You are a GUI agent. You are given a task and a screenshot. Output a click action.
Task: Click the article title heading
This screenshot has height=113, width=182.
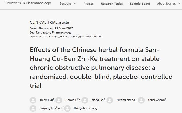coord(101,68)
